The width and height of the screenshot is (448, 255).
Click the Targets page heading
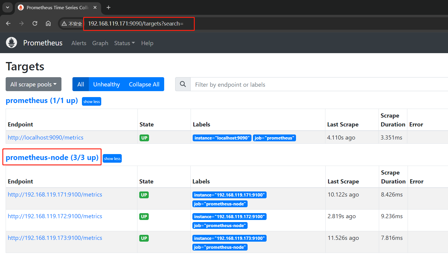coord(25,66)
